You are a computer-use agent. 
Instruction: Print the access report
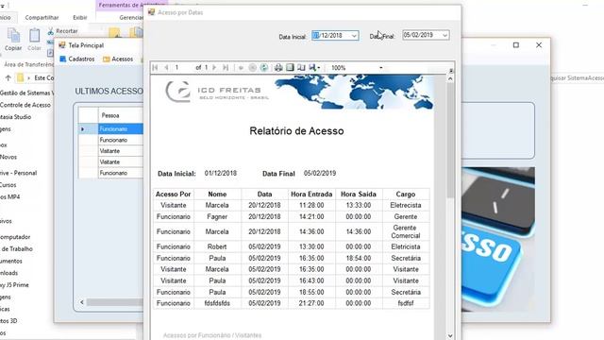pos(278,67)
